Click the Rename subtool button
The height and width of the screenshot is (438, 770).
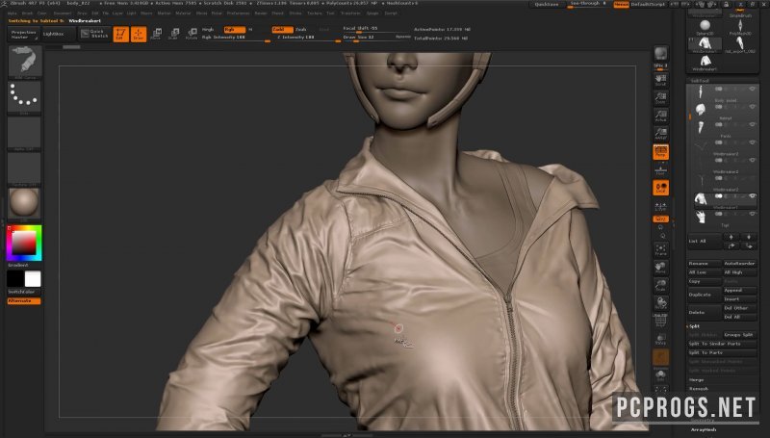(x=705, y=264)
